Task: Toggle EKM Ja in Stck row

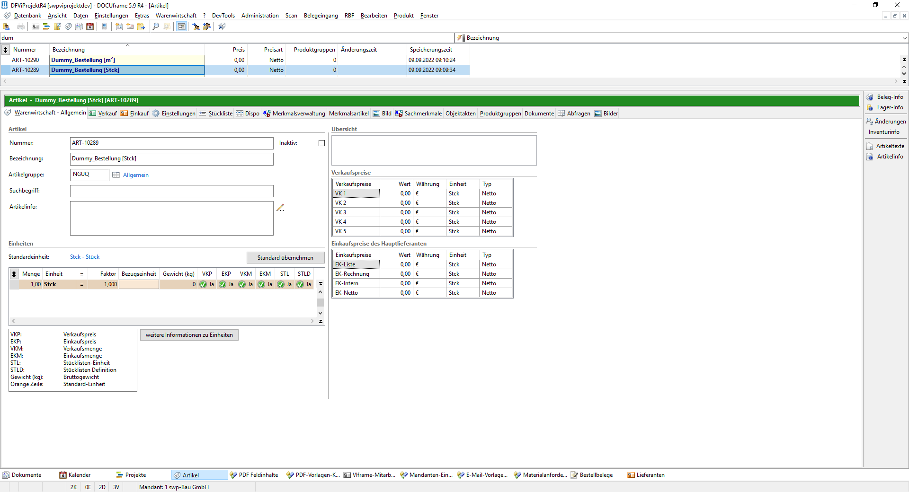Action: tap(265, 284)
